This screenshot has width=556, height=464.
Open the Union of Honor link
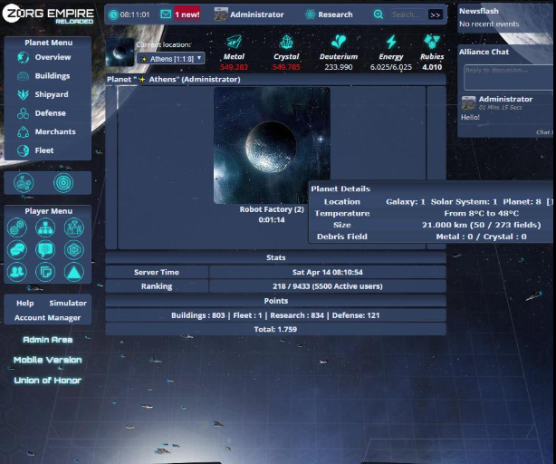(x=47, y=381)
